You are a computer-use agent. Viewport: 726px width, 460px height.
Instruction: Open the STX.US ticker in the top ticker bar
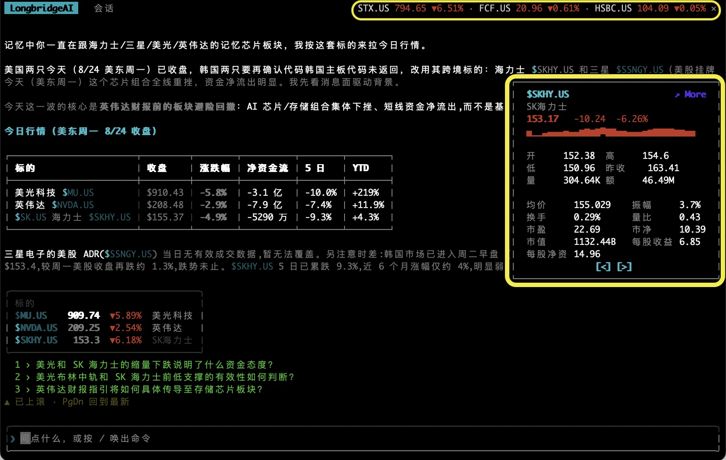pyautogui.click(x=410, y=8)
